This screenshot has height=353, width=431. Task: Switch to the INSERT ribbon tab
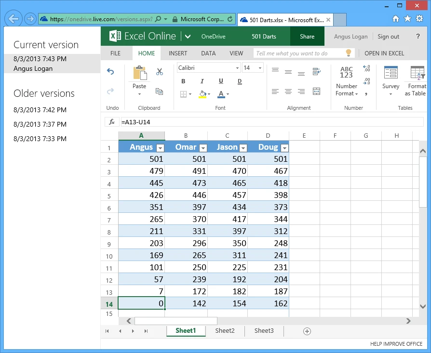point(178,53)
